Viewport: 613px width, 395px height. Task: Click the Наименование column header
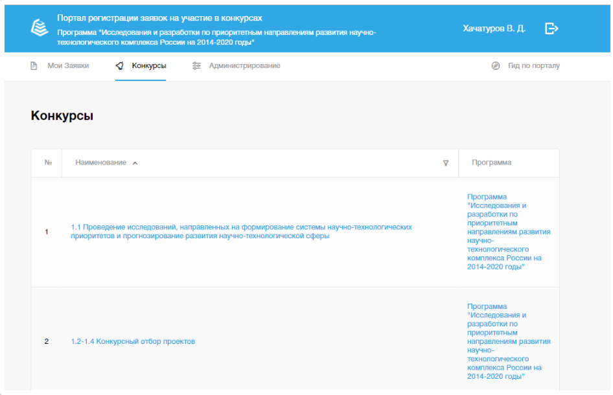(x=101, y=163)
